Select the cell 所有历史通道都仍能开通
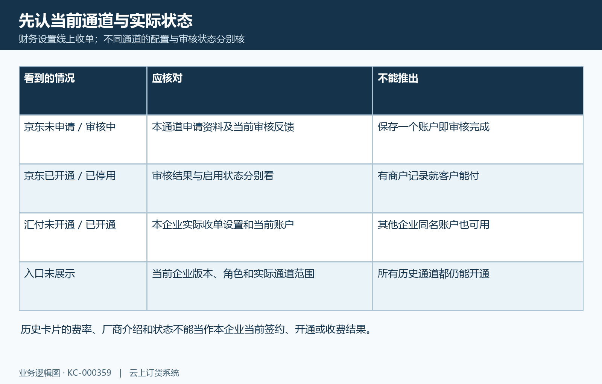The height and width of the screenshot is (384, 602). tap(478, 286)
